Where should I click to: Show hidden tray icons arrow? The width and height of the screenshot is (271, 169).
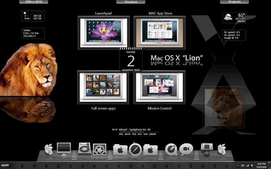tap(238, 165)
